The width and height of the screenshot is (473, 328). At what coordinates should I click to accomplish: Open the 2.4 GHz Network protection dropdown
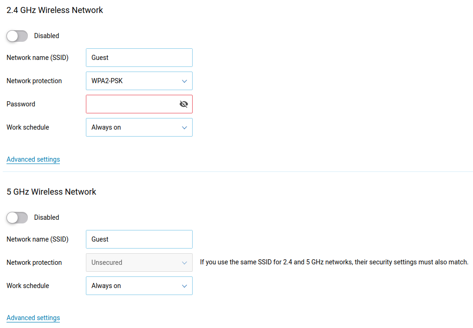click(139, 81)
